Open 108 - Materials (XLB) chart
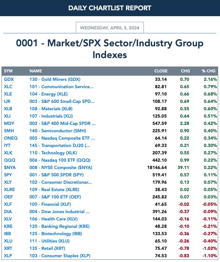220x262 pixels. 51,109
